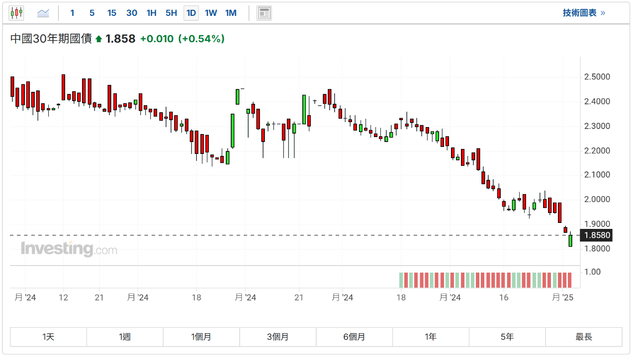632x356 pixels.
Task: Open the 技術圖表 technical chart link
Action: point(584,13)
